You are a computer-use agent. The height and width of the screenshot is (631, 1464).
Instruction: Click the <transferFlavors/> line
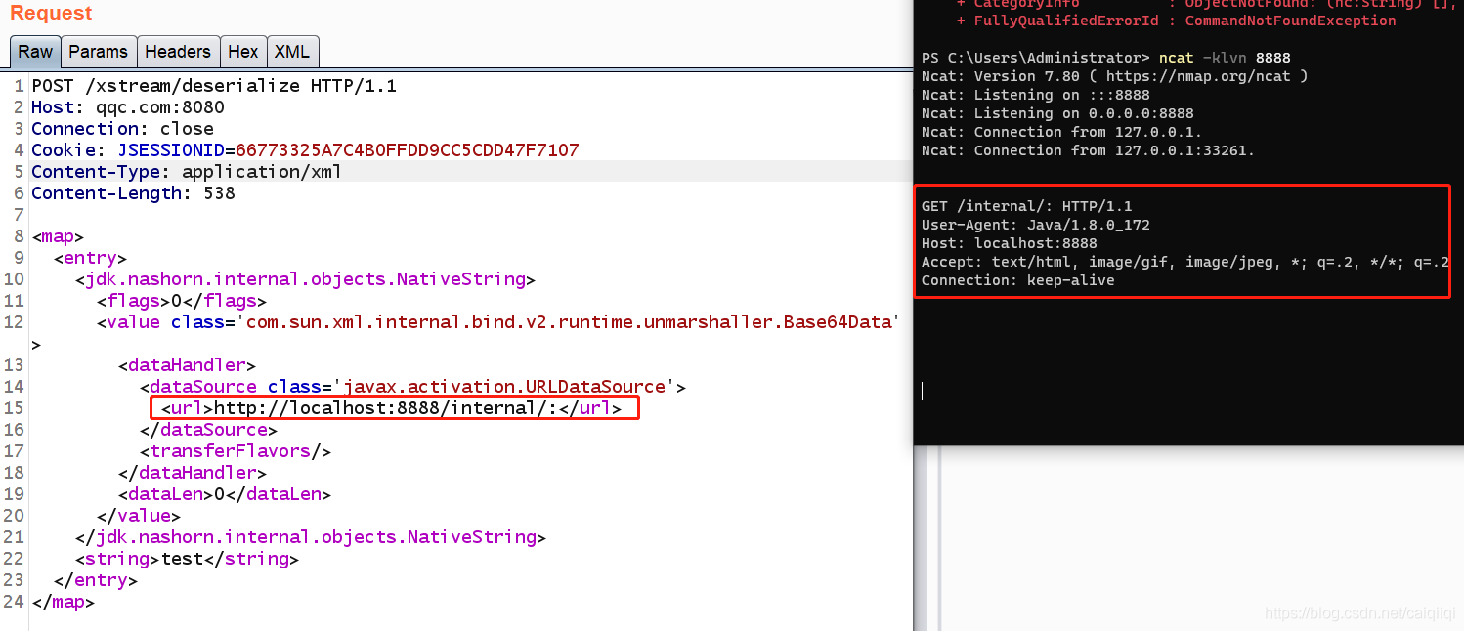pyautogui.click(x=235, y=451)
